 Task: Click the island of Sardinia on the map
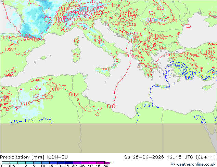click(76, 55)
